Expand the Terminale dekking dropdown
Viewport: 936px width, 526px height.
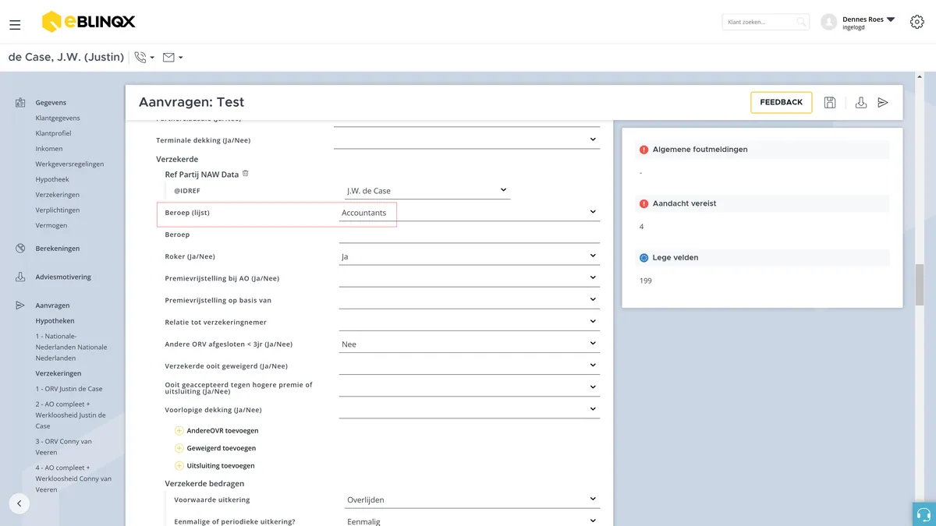[x=466, y=140]
